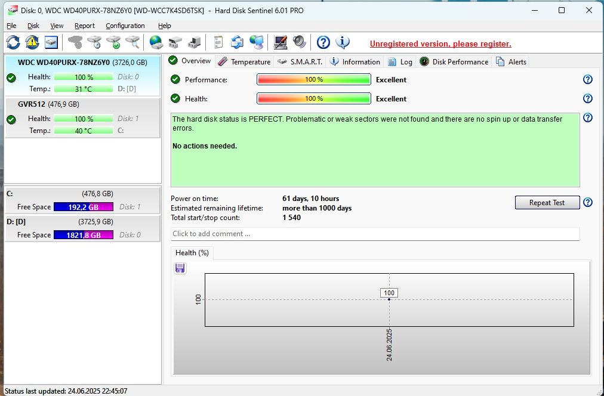
Task: Open the Report menu
Action: (x=84, y=26)
